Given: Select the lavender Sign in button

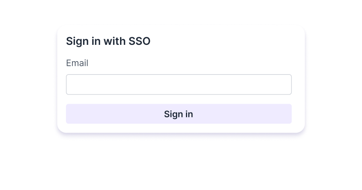Looking at the screenshot, I should (x=179, y=114).
